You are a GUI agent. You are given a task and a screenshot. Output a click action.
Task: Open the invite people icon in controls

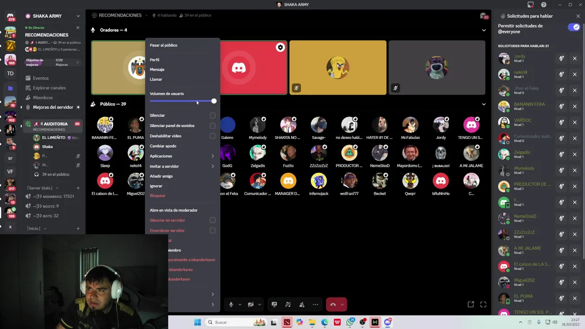coord(302,304)
